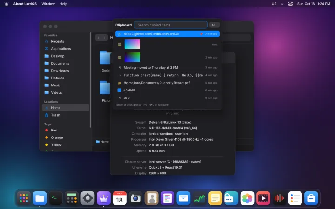Paste the Meeting moved to Thursday entry
Image resolution: width=335 pixels, height=209 pixels.
click(x=167, y=68)
